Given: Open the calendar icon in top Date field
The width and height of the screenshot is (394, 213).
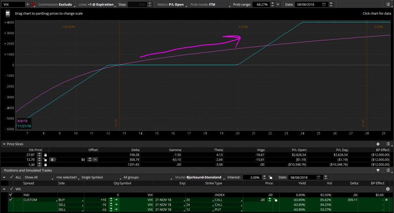Looking at the screenshot, I should pos(324,5).
